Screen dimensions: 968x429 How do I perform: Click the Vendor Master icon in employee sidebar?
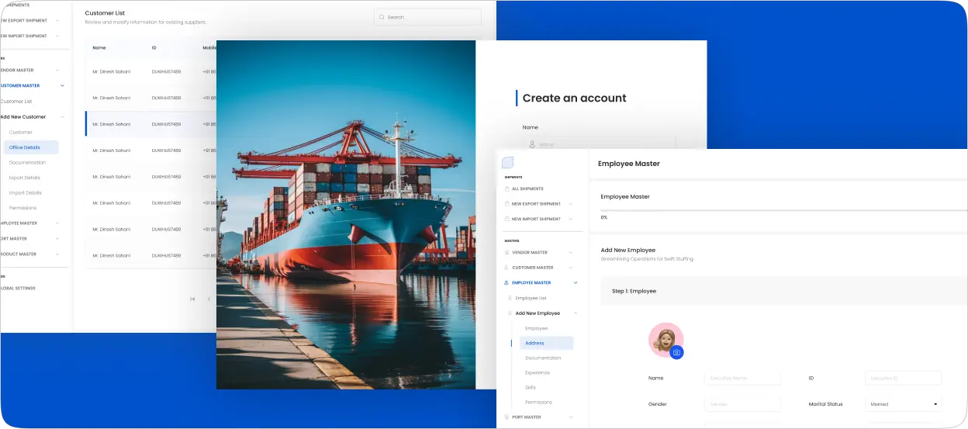tap(507, 252)
